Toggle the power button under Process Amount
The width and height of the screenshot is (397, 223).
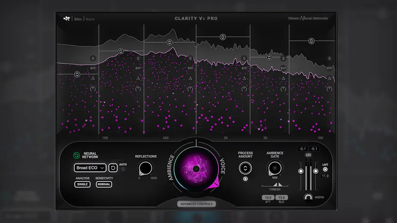tap(245, 179)
